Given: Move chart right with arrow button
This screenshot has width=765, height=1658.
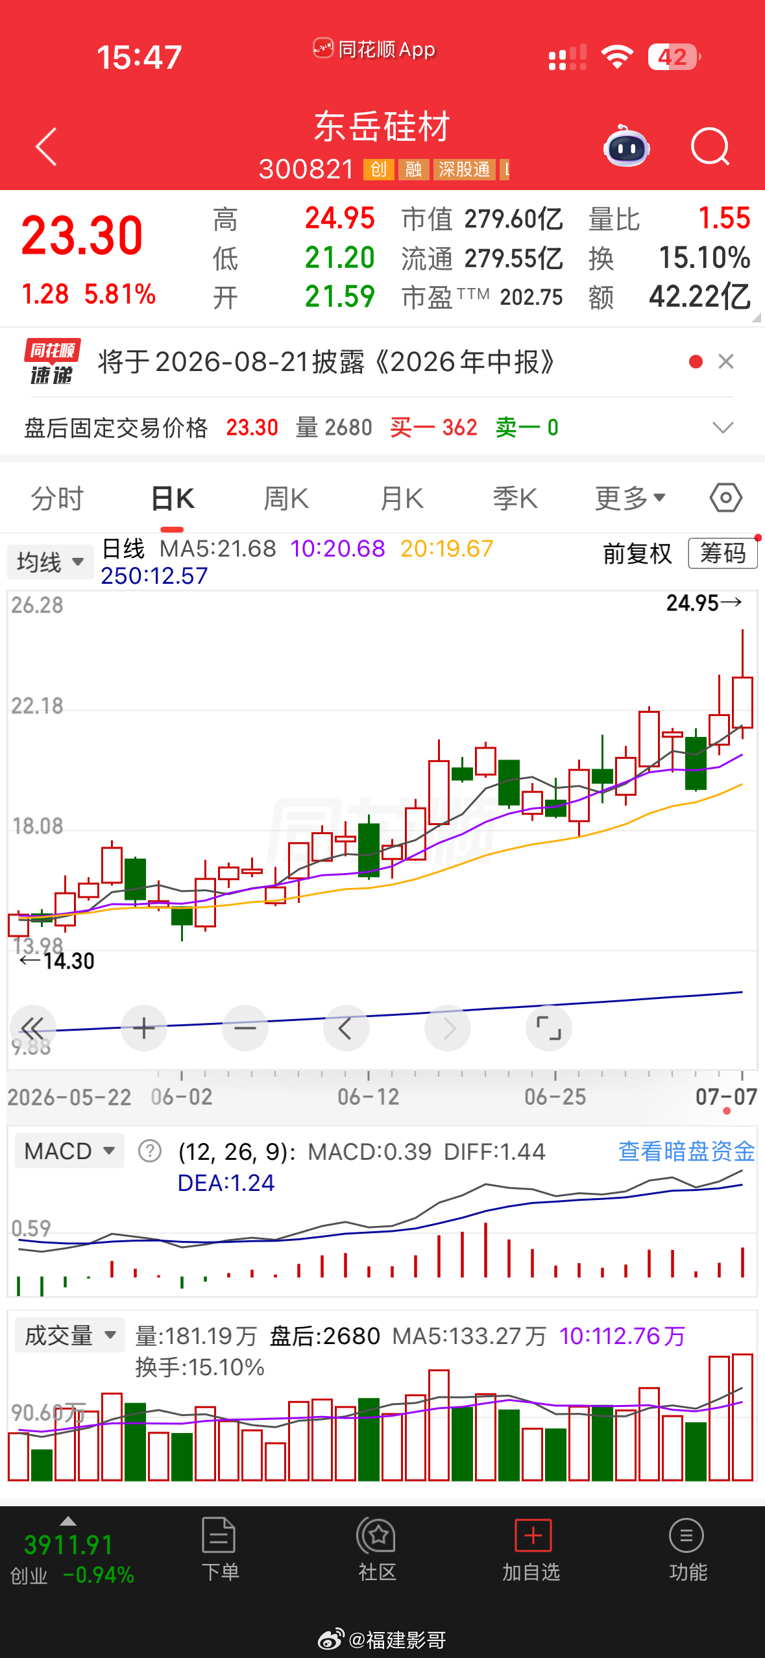Looking at the screenshot, I should (x=448, y=1028).
